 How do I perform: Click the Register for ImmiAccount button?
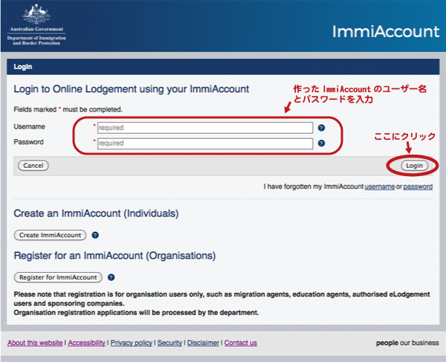pos(58,277)
